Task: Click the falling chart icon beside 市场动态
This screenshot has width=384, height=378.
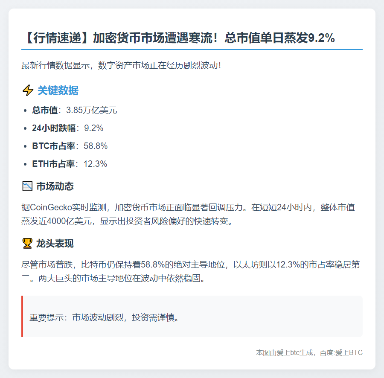Action: pos(27,186)
